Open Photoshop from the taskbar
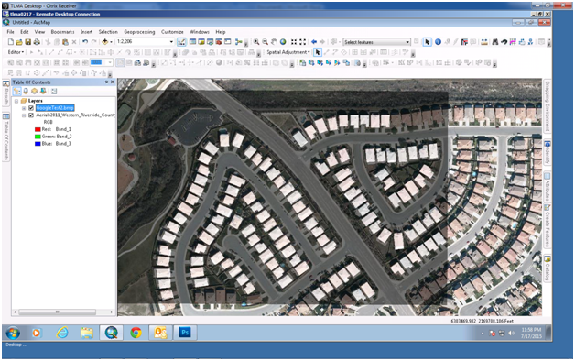Screen dimensions: 575x361 tap(185, 333)
